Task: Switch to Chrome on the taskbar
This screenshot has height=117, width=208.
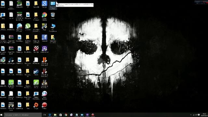Action: coord(66,115)
